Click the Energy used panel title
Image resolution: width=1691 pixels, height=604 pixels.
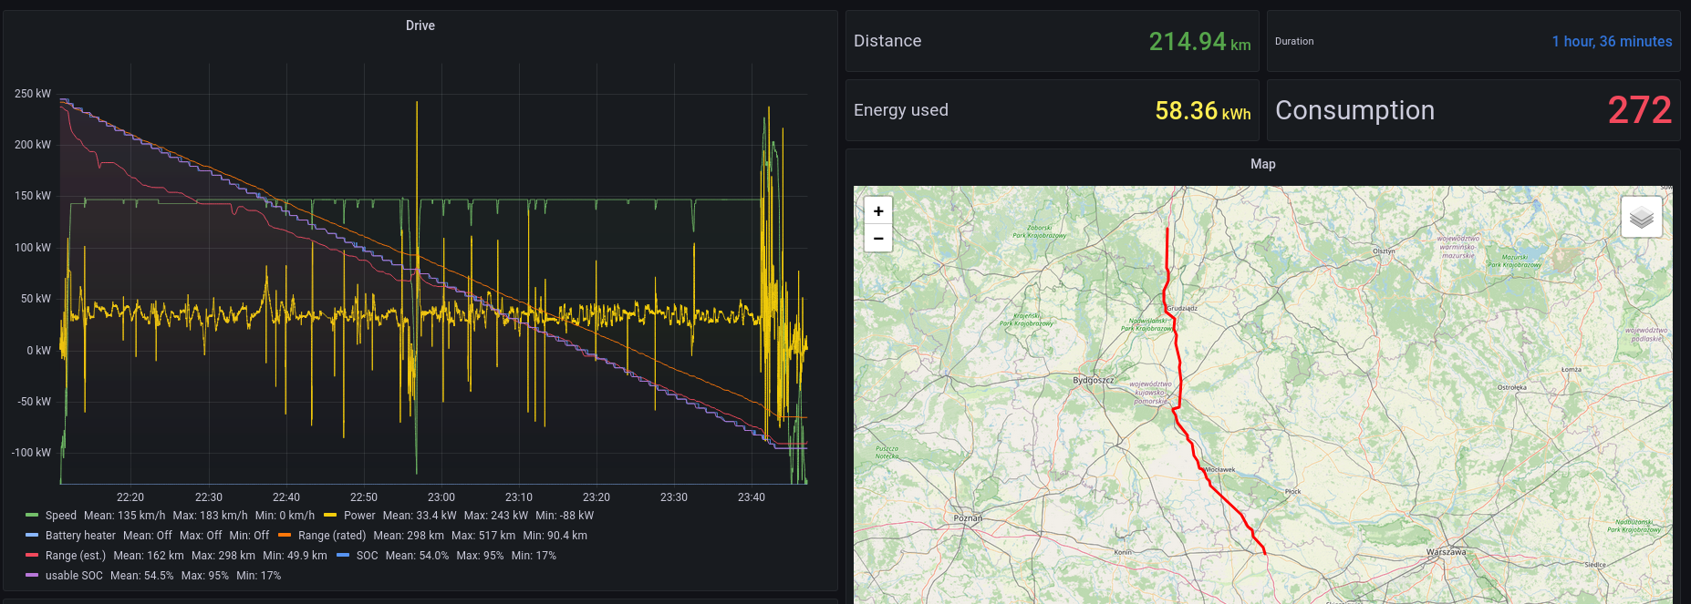click(x=901, y=110)
